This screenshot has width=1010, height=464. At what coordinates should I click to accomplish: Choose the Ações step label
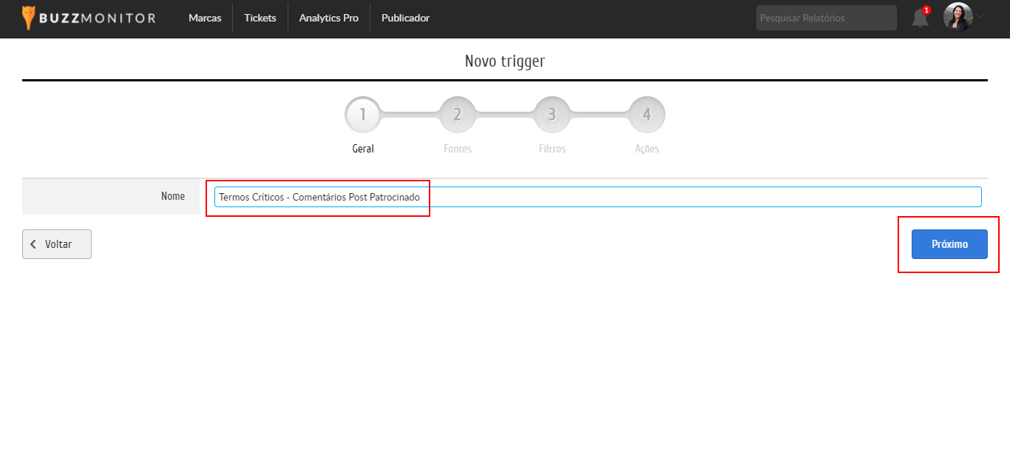[647, 149]
